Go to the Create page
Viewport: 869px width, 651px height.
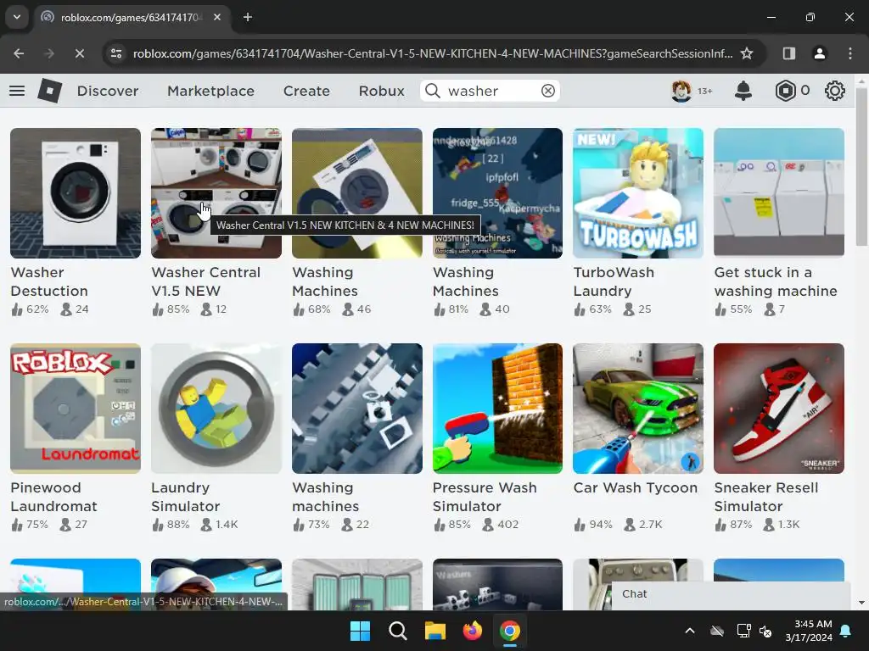tap(306, 91)
